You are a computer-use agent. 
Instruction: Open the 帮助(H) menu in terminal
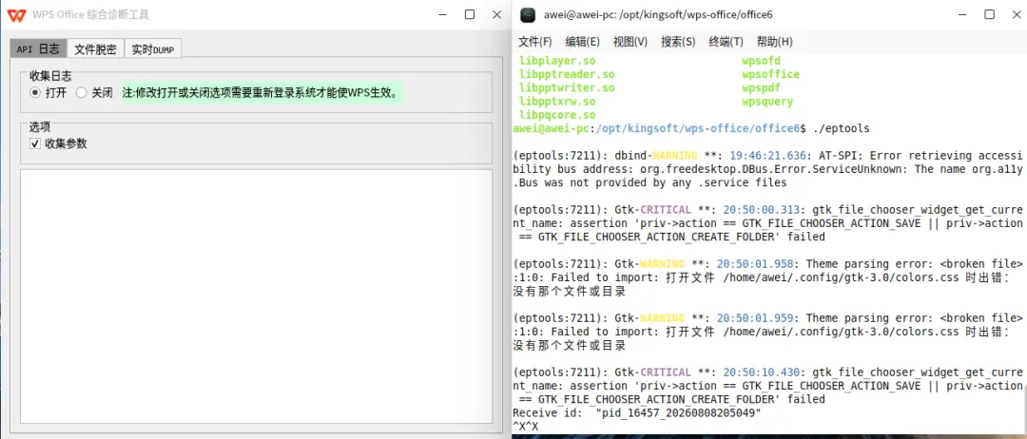click(x=774, y=42)
